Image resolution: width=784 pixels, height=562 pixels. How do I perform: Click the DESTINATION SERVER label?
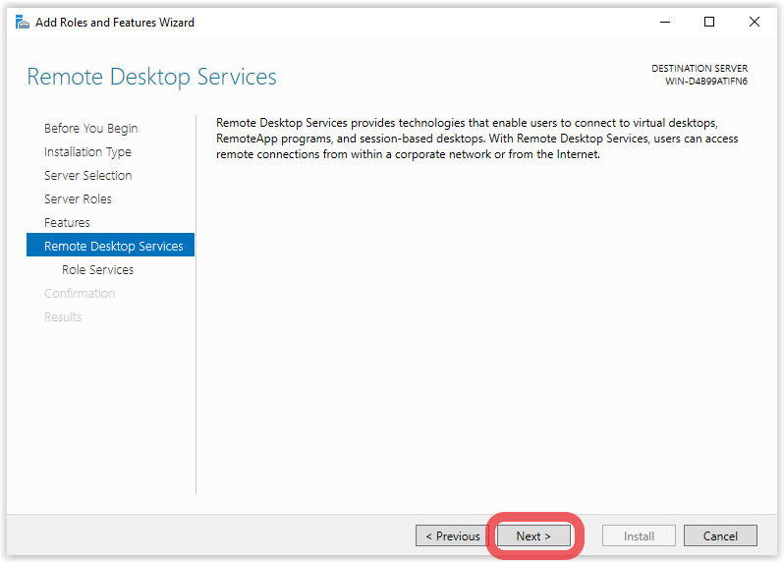coord(700,69)
